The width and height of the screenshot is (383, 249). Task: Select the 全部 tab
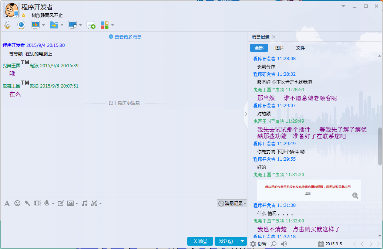(x=259, y=48)
